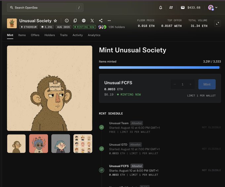
Task: Focus the Search OpenSea field
Action: (45, 8)
